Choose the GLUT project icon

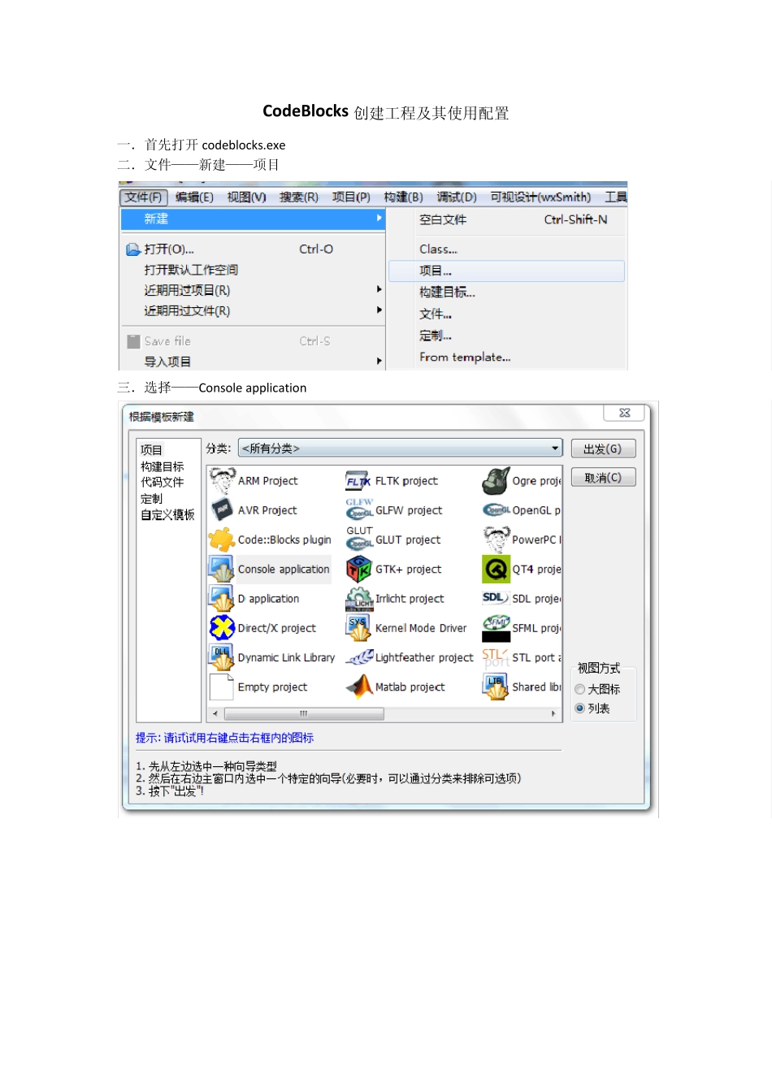point(359,539)
